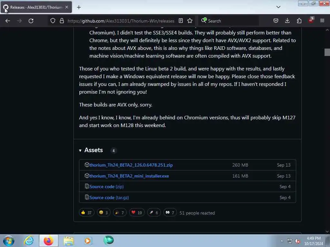Toggle the eyes reaction (7)
This screenshot has height=247, width=330.
click(170, 213)
